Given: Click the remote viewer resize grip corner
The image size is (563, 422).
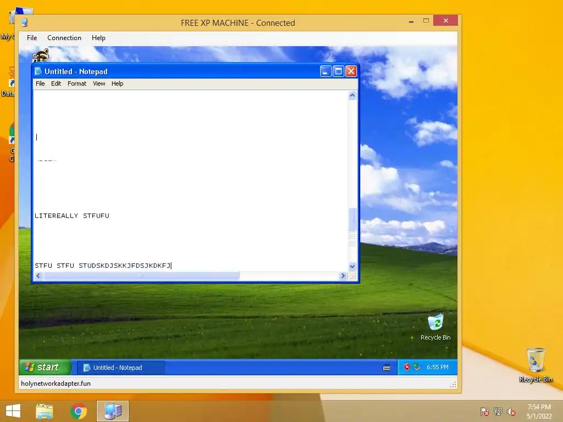Looking at the screenshot, I should [x=453, y=385].
